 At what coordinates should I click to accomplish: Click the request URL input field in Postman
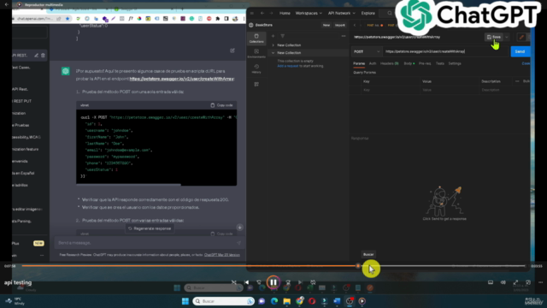[x=445, y=51]
